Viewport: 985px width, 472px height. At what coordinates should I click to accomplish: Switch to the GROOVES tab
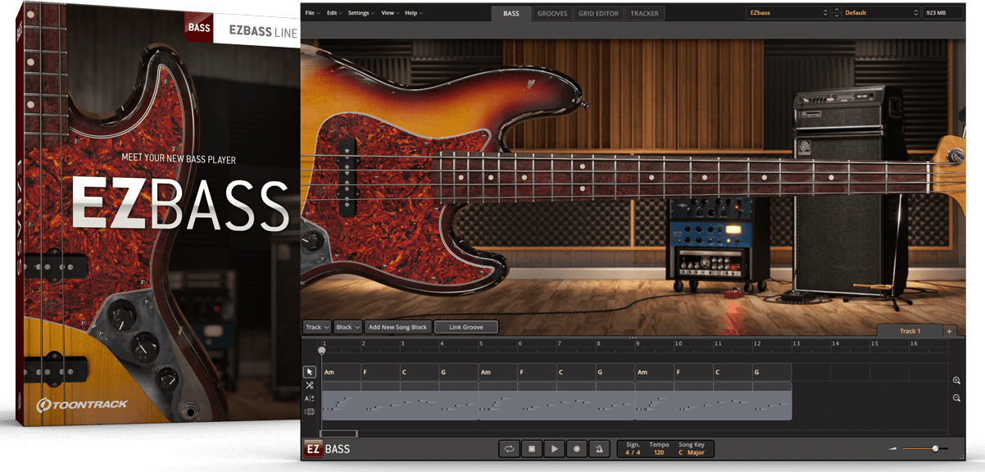pyautogui.click(x=552, y=13)
